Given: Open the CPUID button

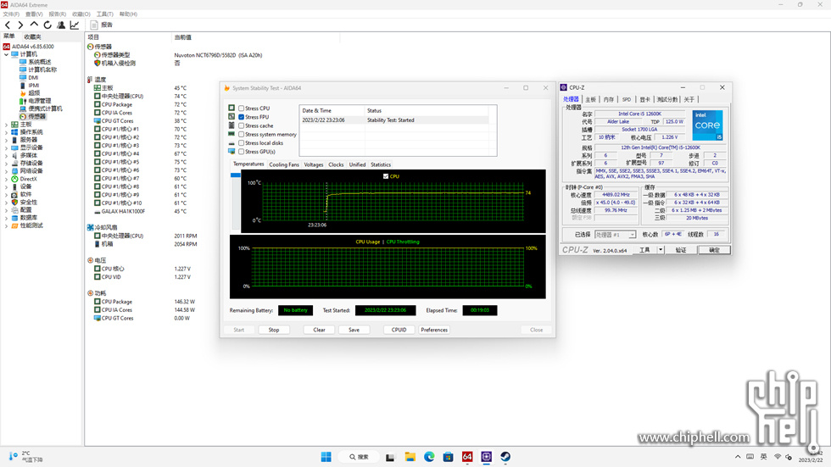Looking at the screenshot, I should pyautogui.click(x=399, y=330).
